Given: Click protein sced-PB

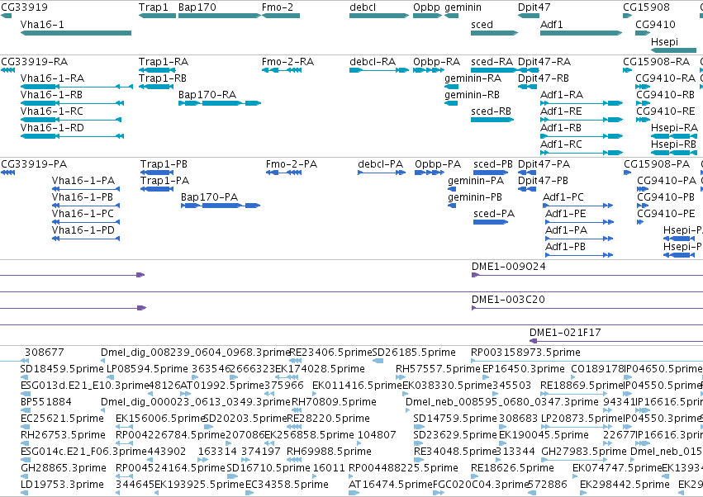Looking at the screenshot, I should 491,173.
